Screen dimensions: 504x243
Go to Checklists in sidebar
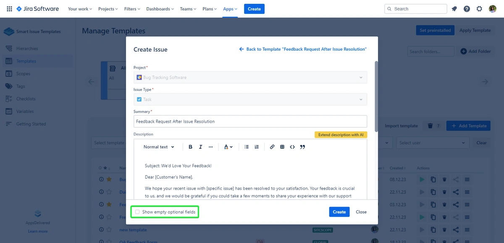pyautogui.click(x=26, y=99)
